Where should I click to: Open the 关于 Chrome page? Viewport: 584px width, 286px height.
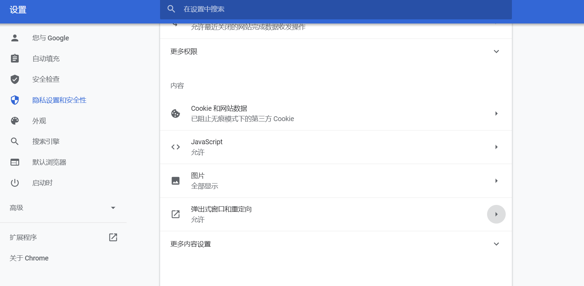(x=29, y=258)
